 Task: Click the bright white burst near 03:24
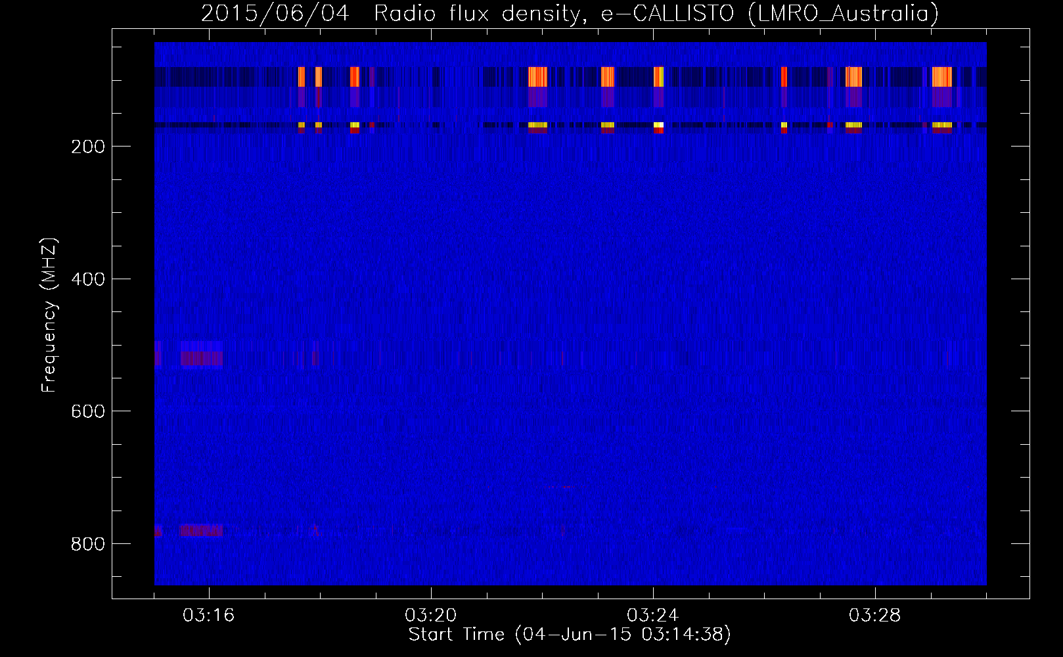tap(659, 125)
